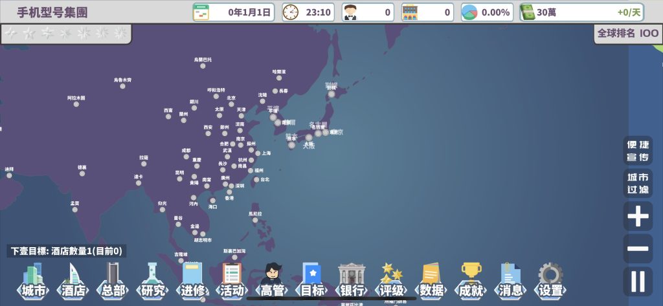
Task: Select the 重慶 city marker
Action: [x=197, y=166]
